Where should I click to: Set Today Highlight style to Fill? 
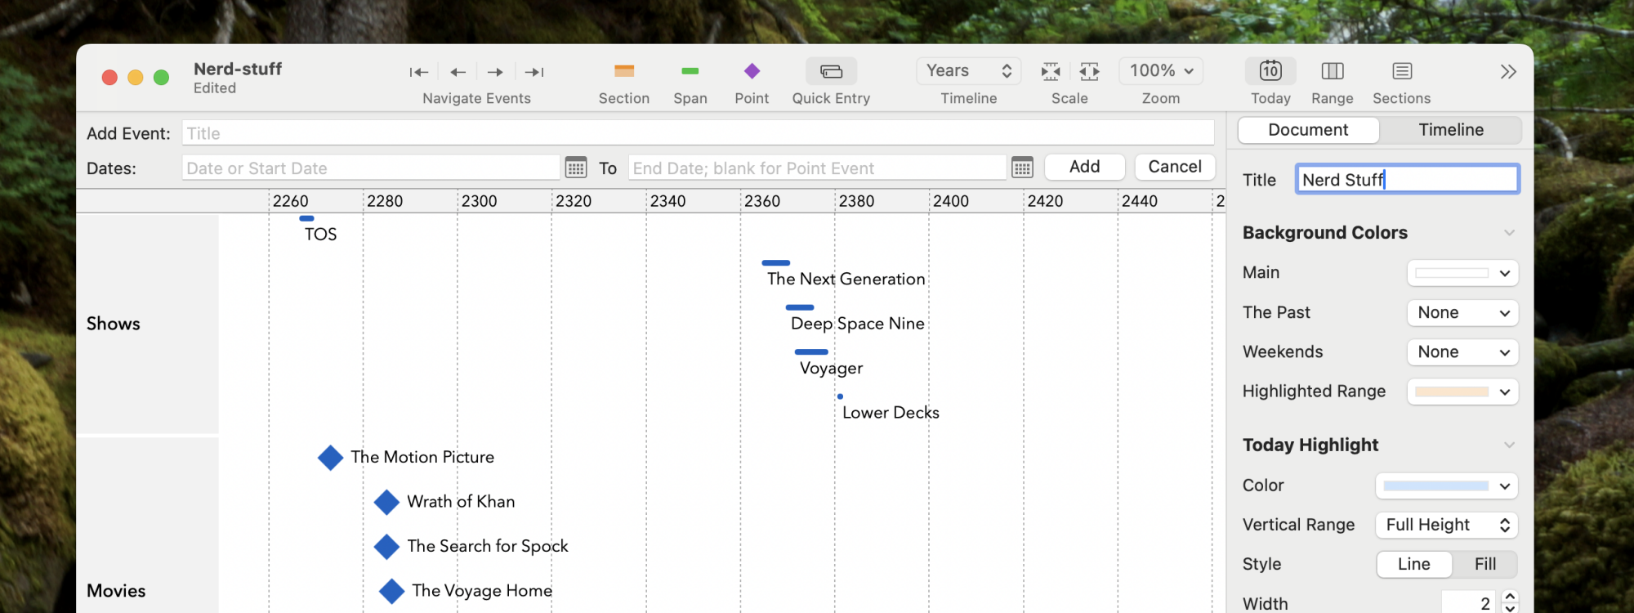(1485, 565)
